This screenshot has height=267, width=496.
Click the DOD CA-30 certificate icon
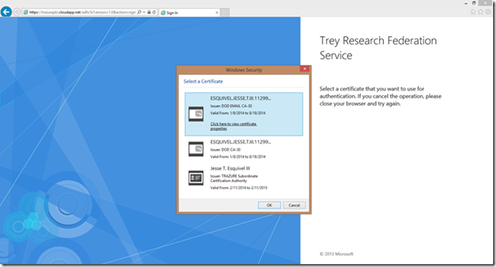(196, 149)
